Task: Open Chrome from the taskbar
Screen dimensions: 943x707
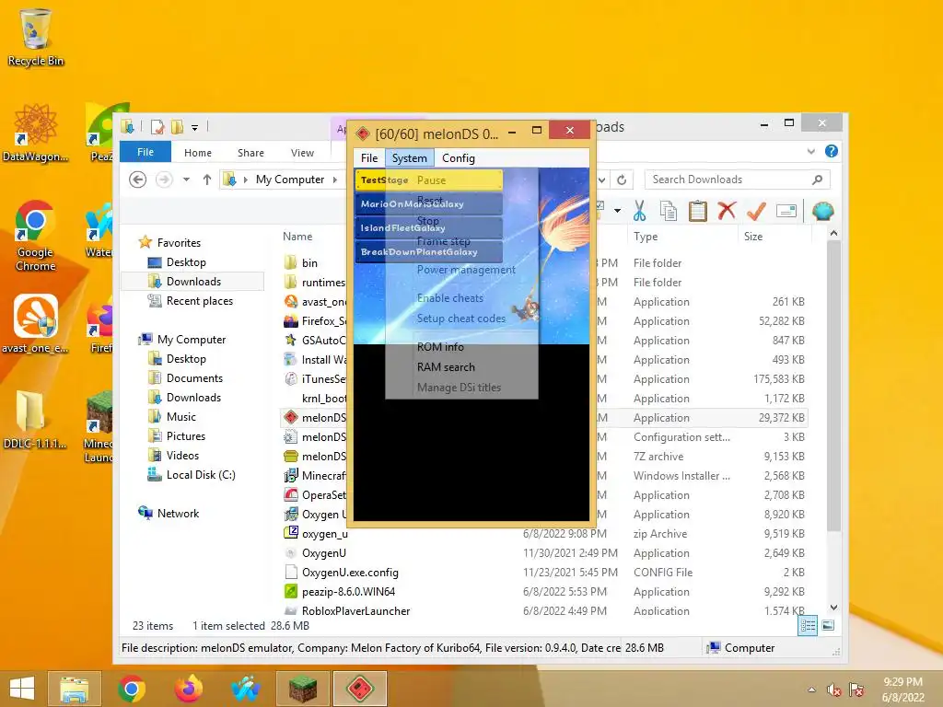Action: 132,689
